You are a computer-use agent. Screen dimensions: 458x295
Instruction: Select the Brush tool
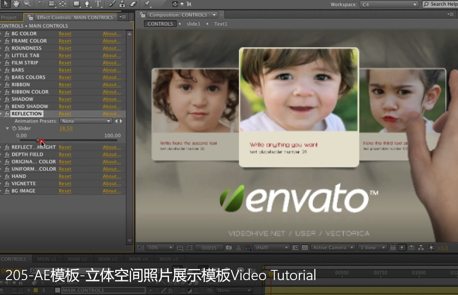(112, 4)
